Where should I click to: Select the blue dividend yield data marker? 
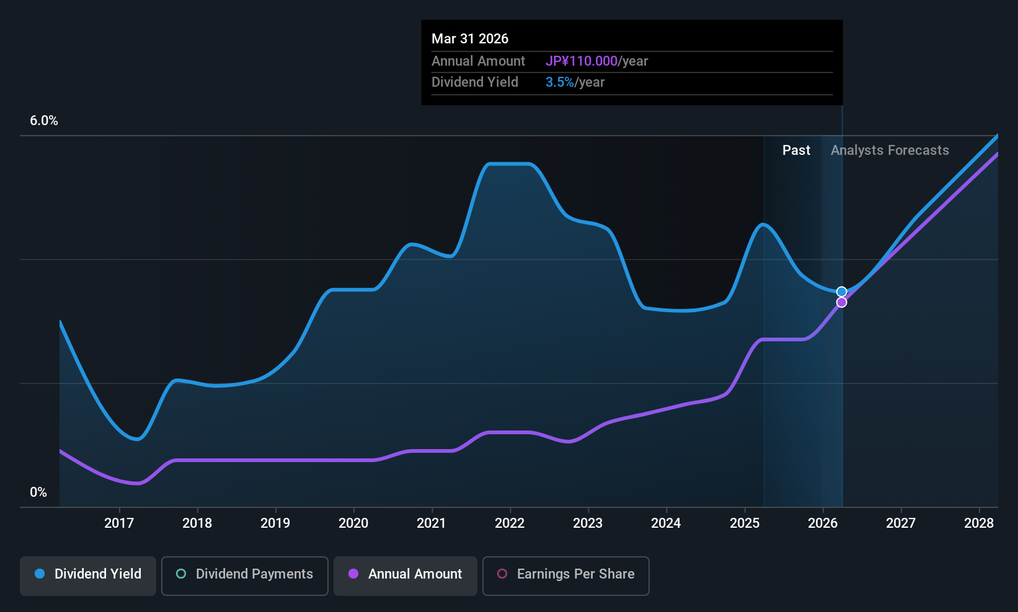841,292
